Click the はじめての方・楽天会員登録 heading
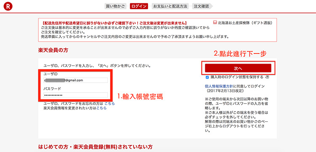The width and height of the screenshot is (316, 152). point(95,147)
